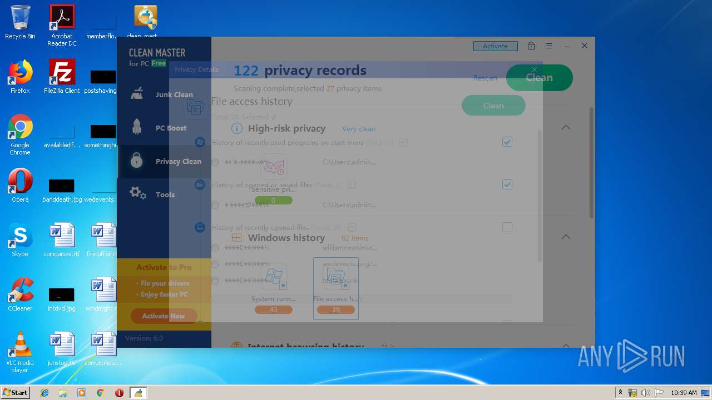
Task: Click the Clean button in Privacy Details
Action: coord(493,106)
